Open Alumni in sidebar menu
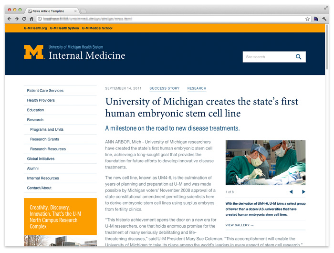 point(60,169)
